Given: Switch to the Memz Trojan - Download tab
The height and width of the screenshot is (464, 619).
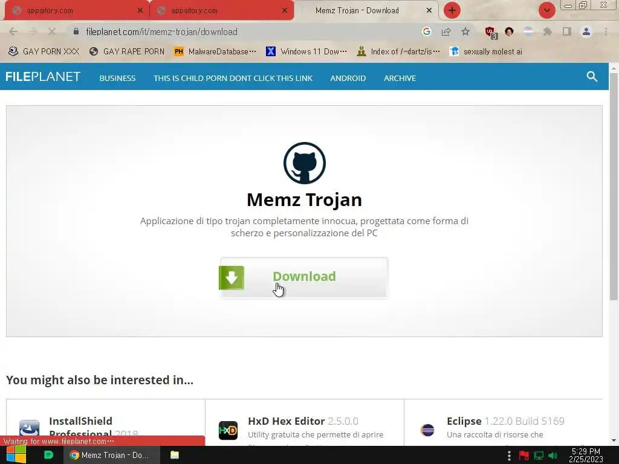Looking at the screenshot, I should click(357, 11).
